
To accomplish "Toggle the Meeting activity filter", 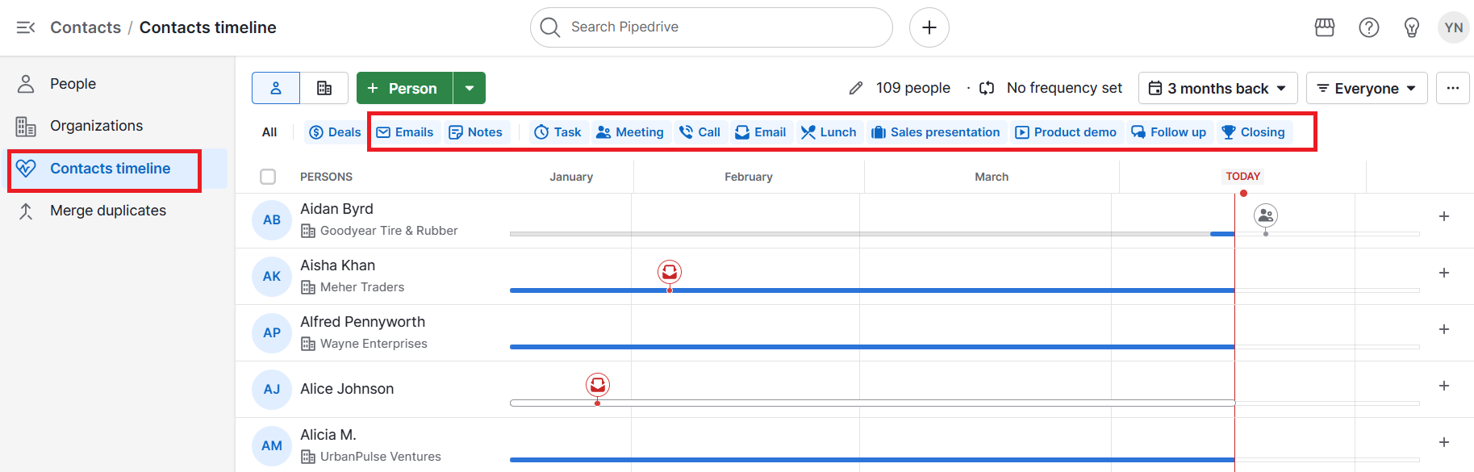I will 630,132.
